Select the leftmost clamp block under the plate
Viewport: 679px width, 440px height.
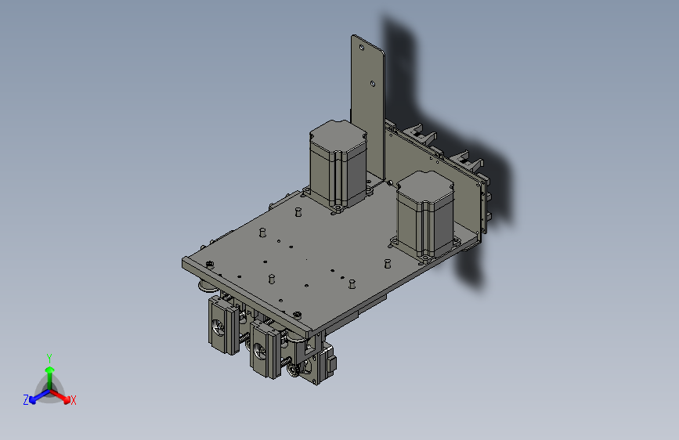(x=224, y=325)
